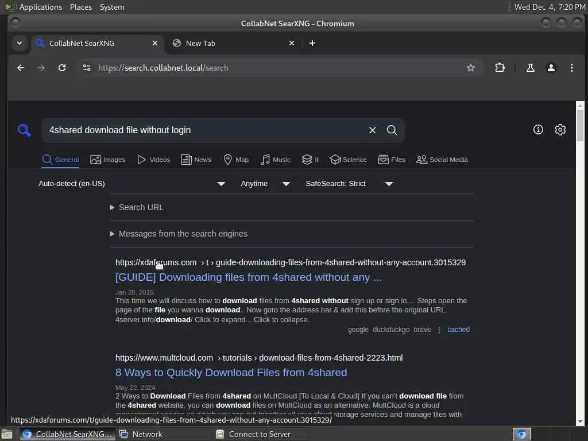Click the 'brave' engine label
This screenshot has width=588, height=441.
click(x=422, y=330)
